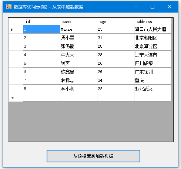Sort by the name column header

78,21
